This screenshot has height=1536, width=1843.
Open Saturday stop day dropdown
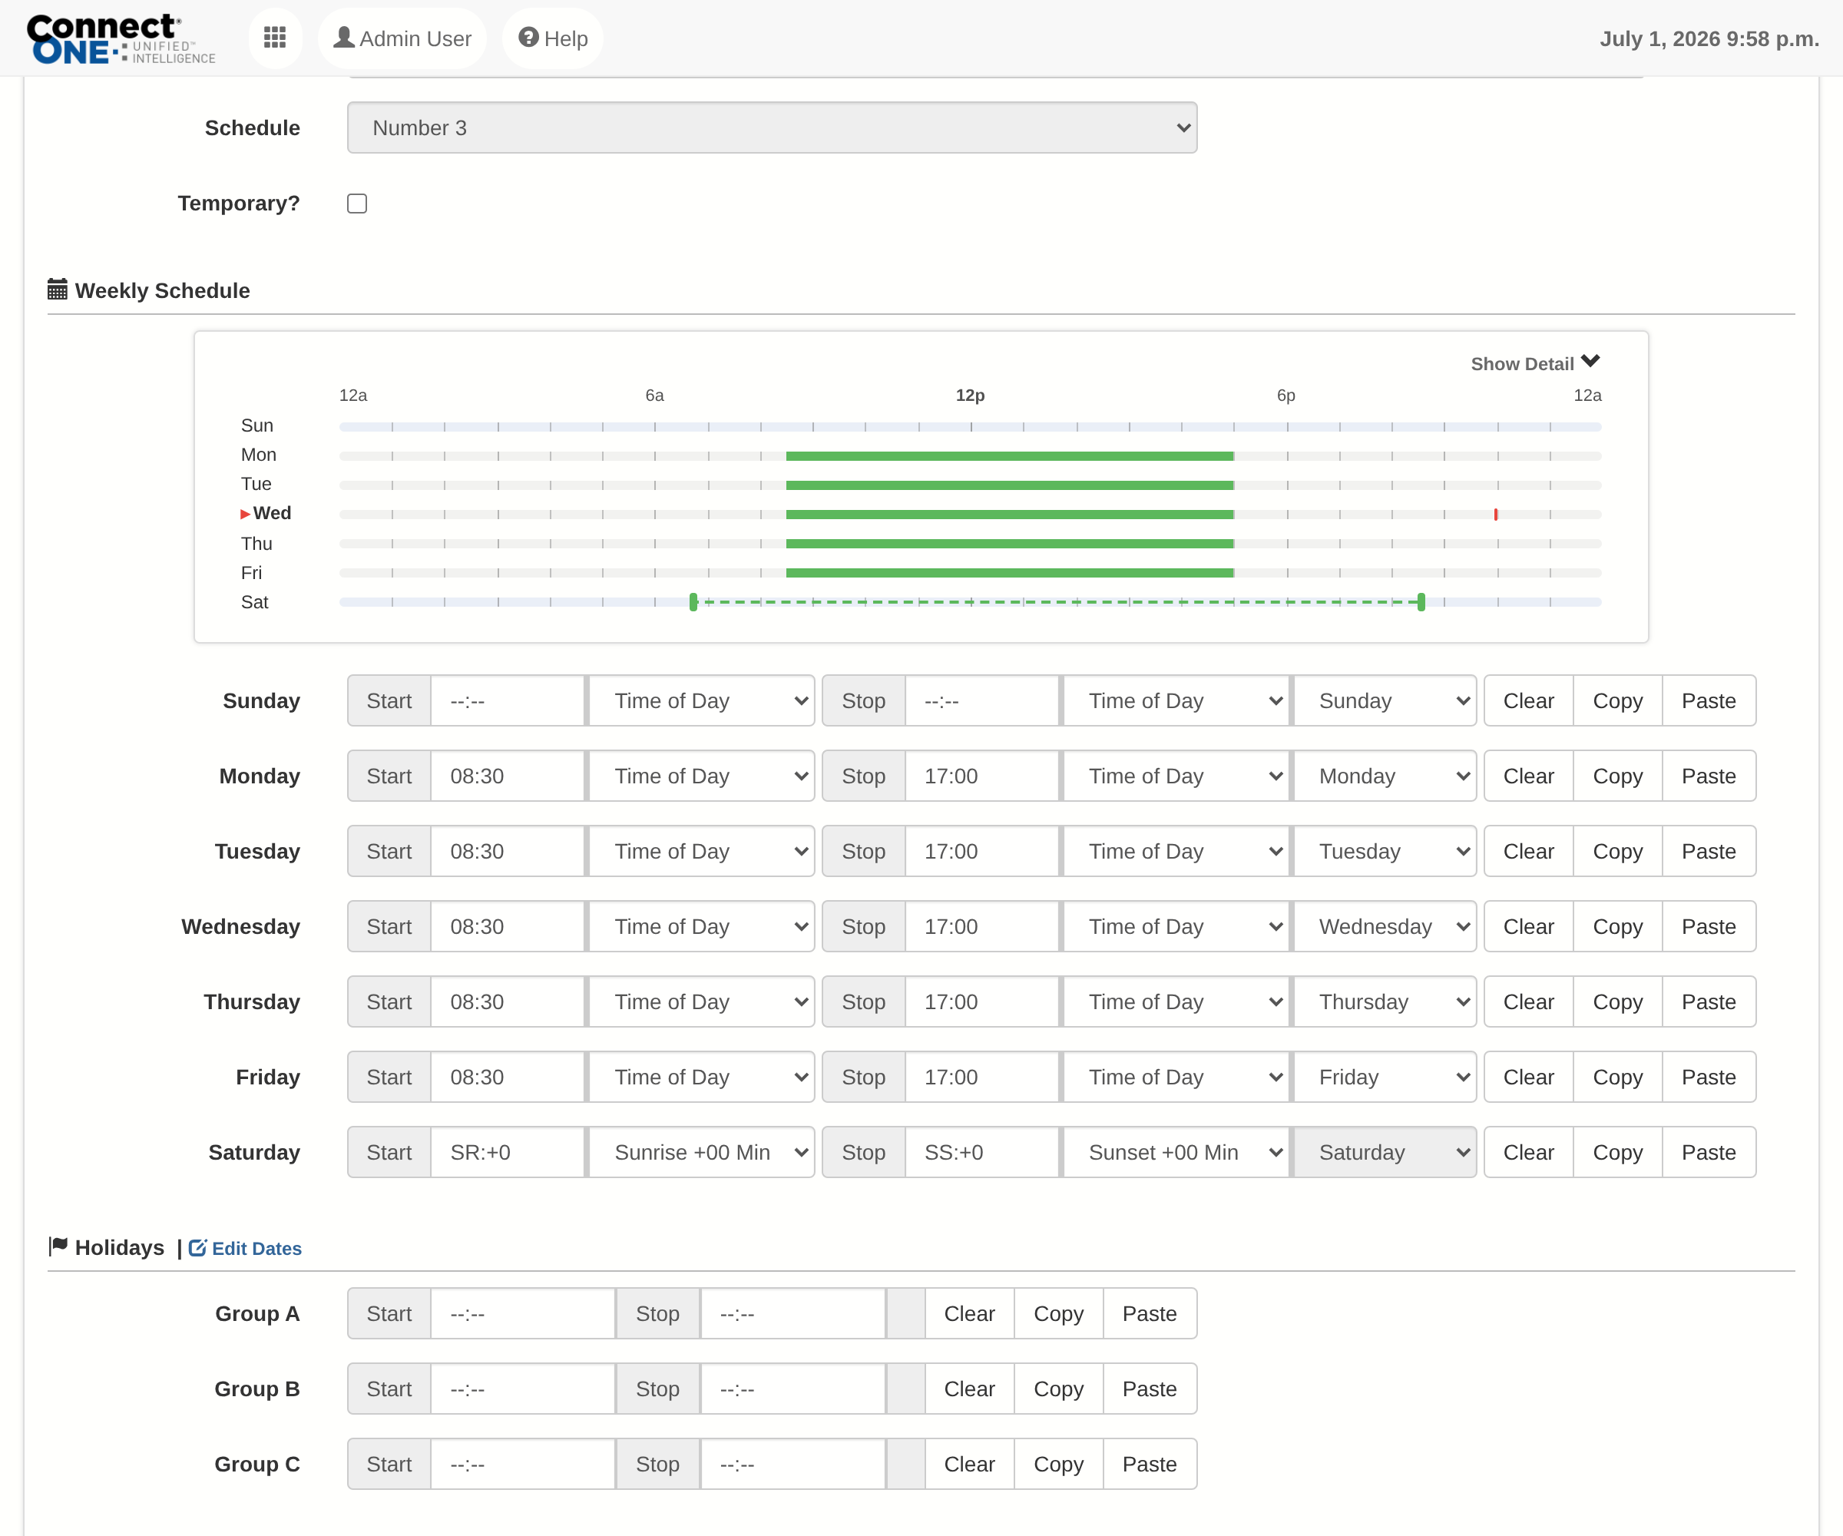point(1386,1153)
